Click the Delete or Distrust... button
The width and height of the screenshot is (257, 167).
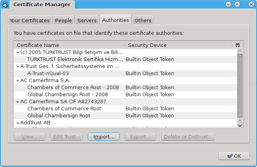pyautogui.click(x=188, y=136)
